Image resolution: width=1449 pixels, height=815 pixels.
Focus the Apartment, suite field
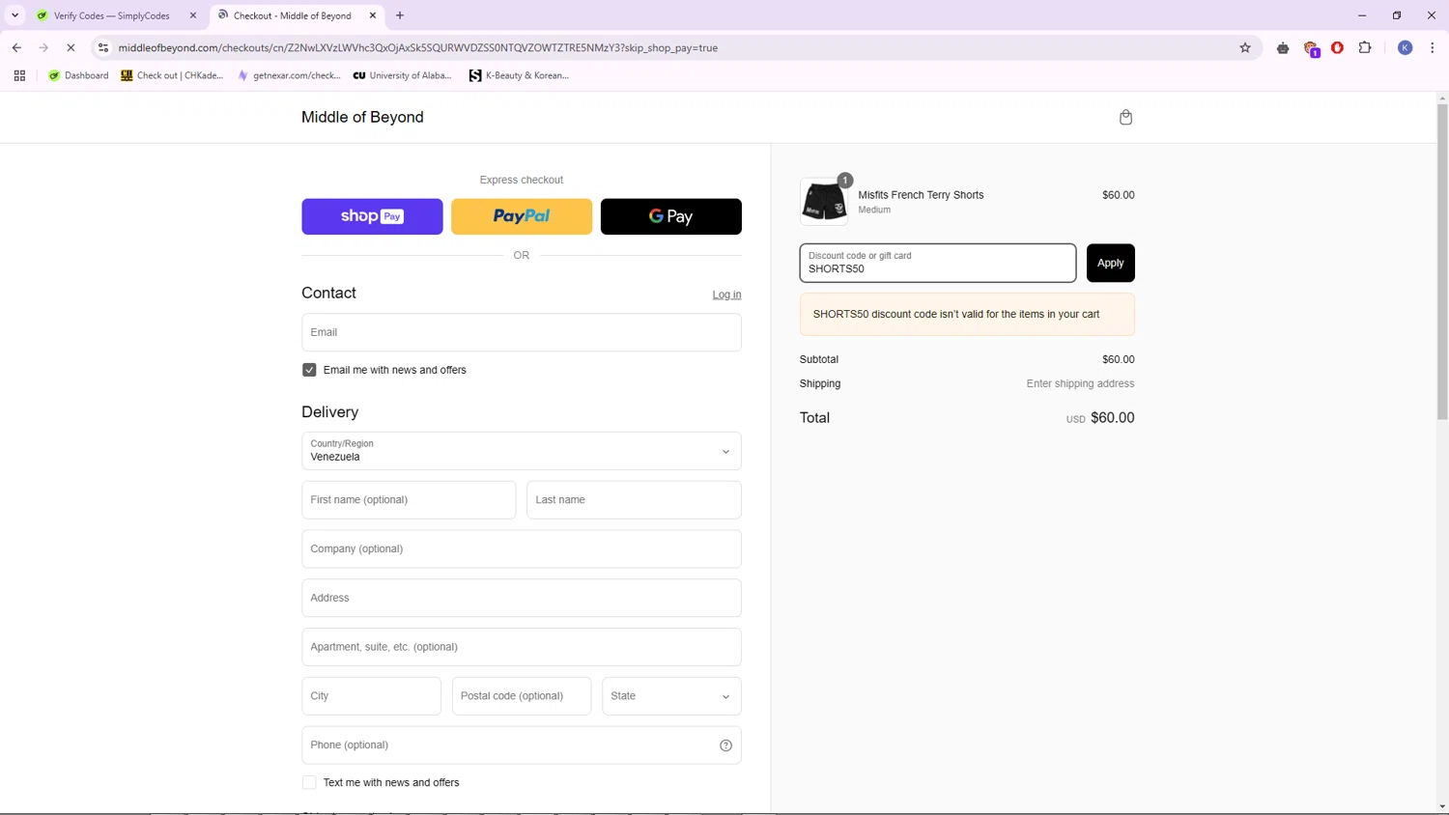coord(522,647)
